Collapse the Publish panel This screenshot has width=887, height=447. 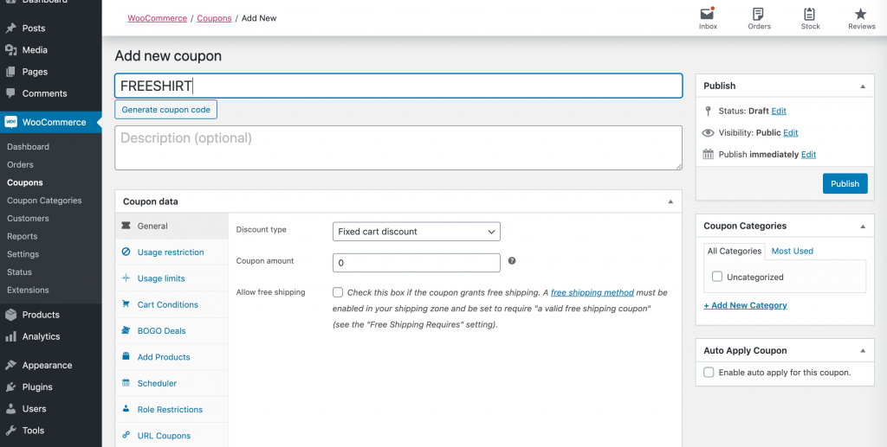click(x=862, y=86)
